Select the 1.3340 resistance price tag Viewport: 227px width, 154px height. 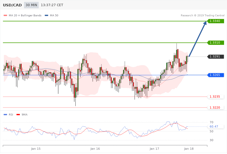pos(216,21)
